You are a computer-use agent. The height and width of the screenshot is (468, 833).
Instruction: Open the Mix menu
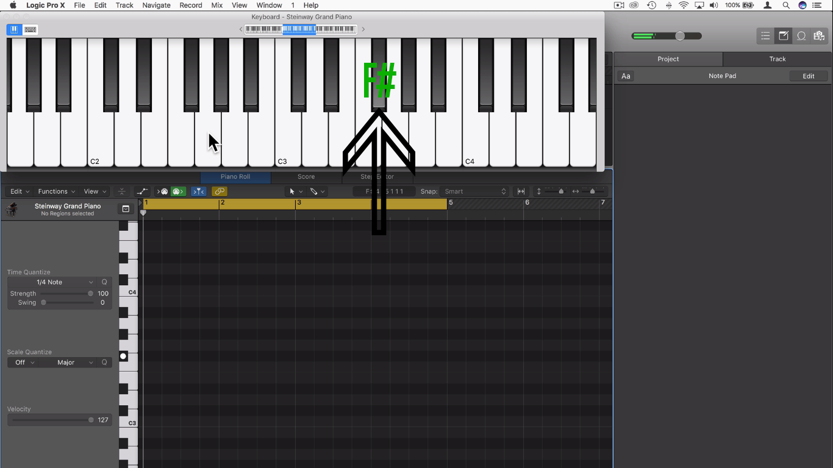pos(216,5)
